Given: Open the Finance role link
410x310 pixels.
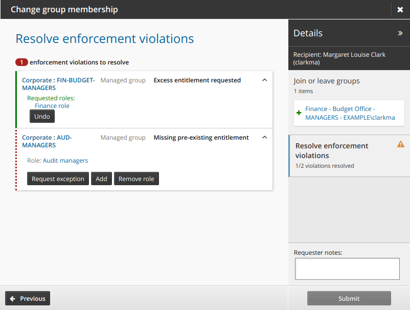Looking at the screenshot, I should point(52,106).
